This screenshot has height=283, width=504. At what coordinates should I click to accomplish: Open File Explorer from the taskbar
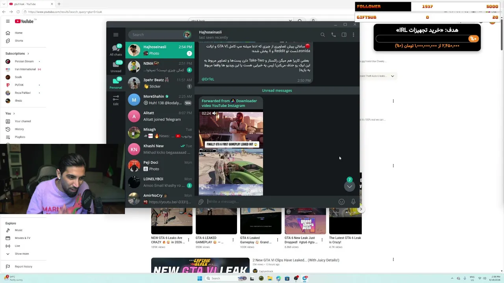[x=270, y=278]
